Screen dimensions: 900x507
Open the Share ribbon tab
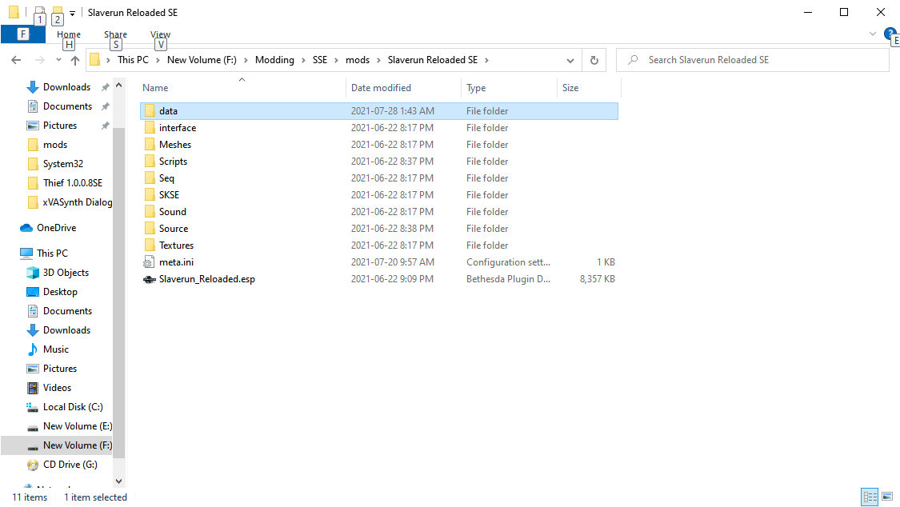[115, 34]
